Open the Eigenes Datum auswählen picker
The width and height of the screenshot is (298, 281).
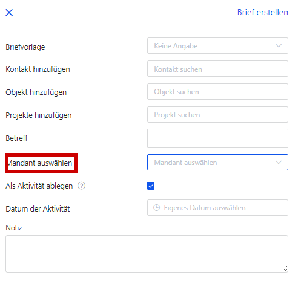[217, 208]
